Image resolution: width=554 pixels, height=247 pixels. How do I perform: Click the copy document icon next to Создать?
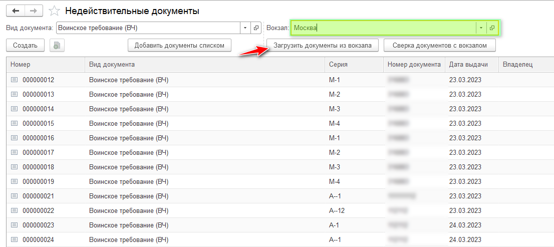click(57, 45)
